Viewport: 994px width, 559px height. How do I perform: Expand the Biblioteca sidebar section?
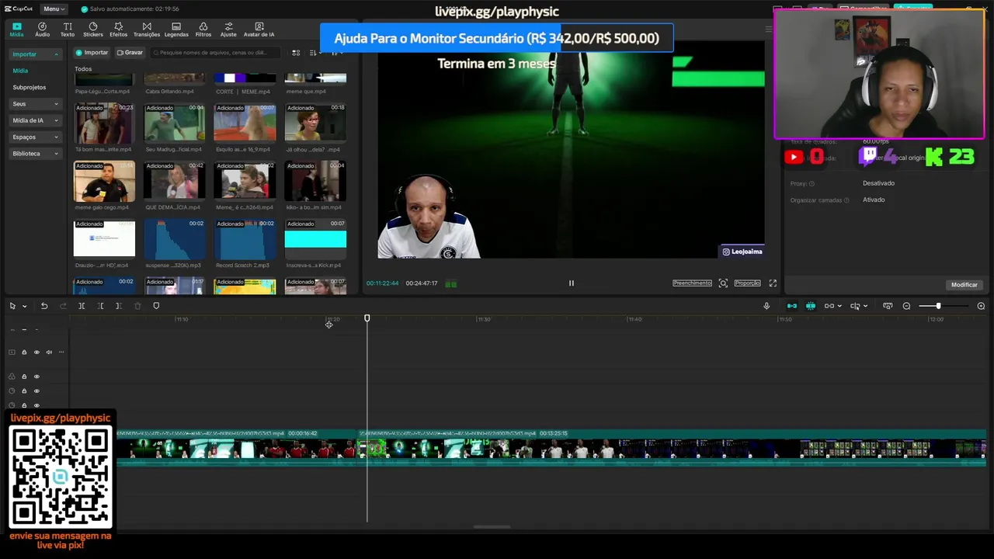(36, 154)
